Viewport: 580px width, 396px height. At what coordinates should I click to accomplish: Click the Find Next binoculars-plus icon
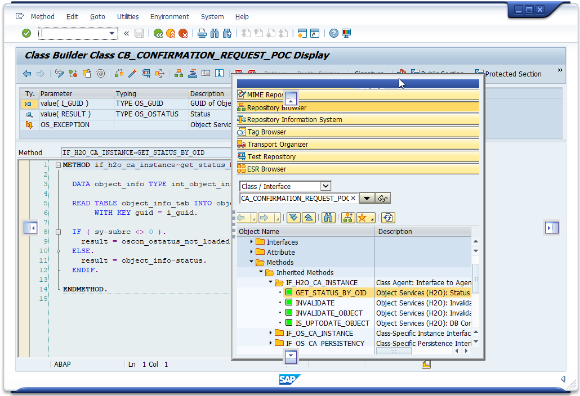(x=227, y=33)
